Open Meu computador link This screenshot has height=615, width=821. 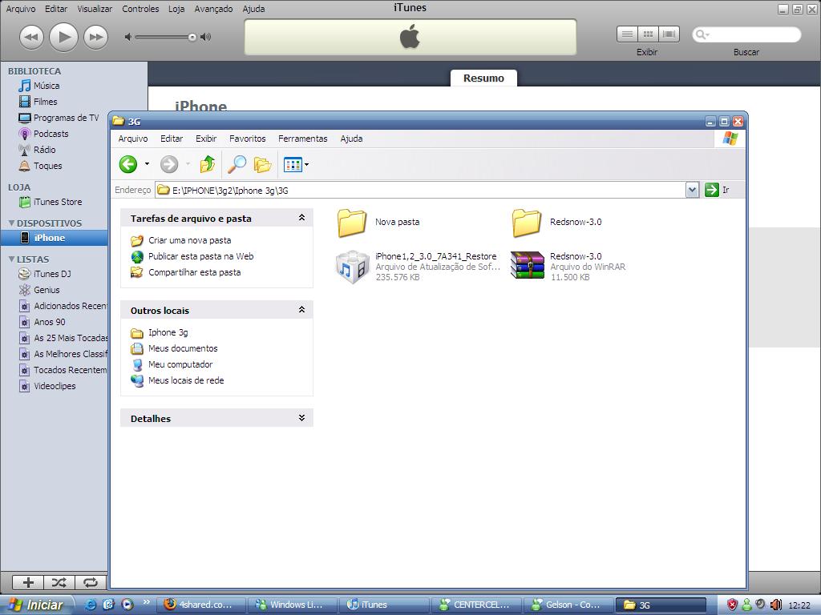pyautogui.click(x=180, y=364)
